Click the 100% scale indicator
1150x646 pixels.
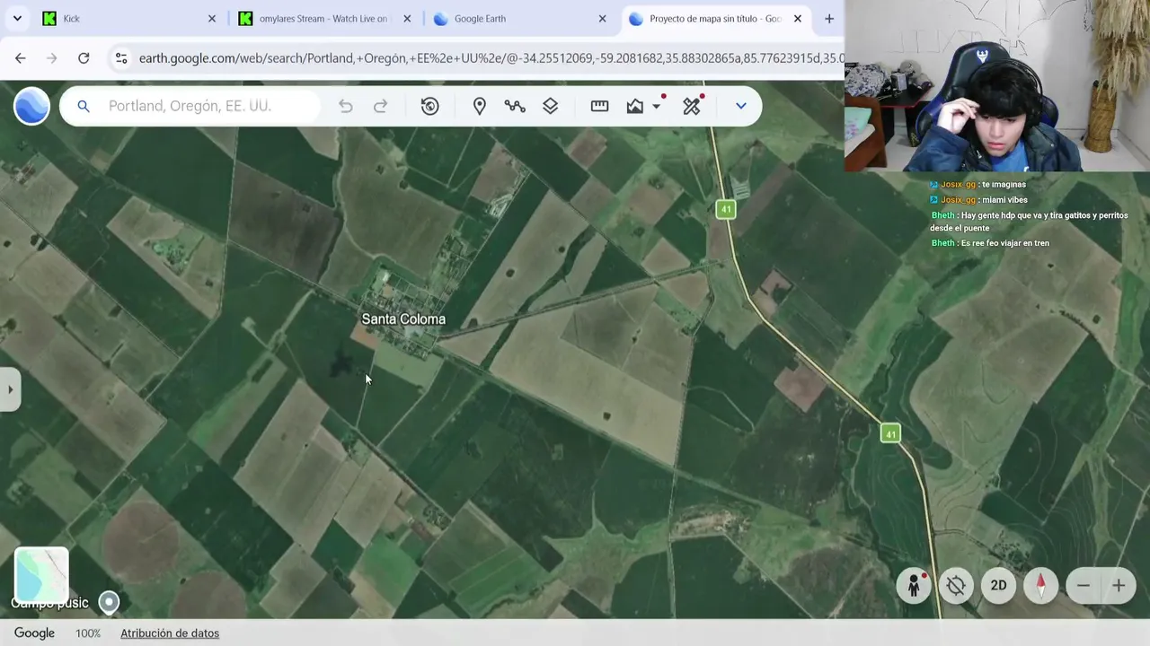(88, 633)
